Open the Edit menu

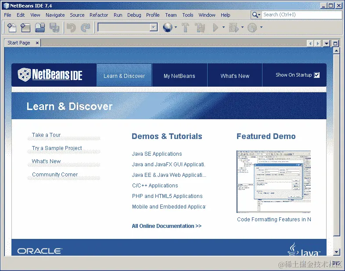[x=21, y=15]
